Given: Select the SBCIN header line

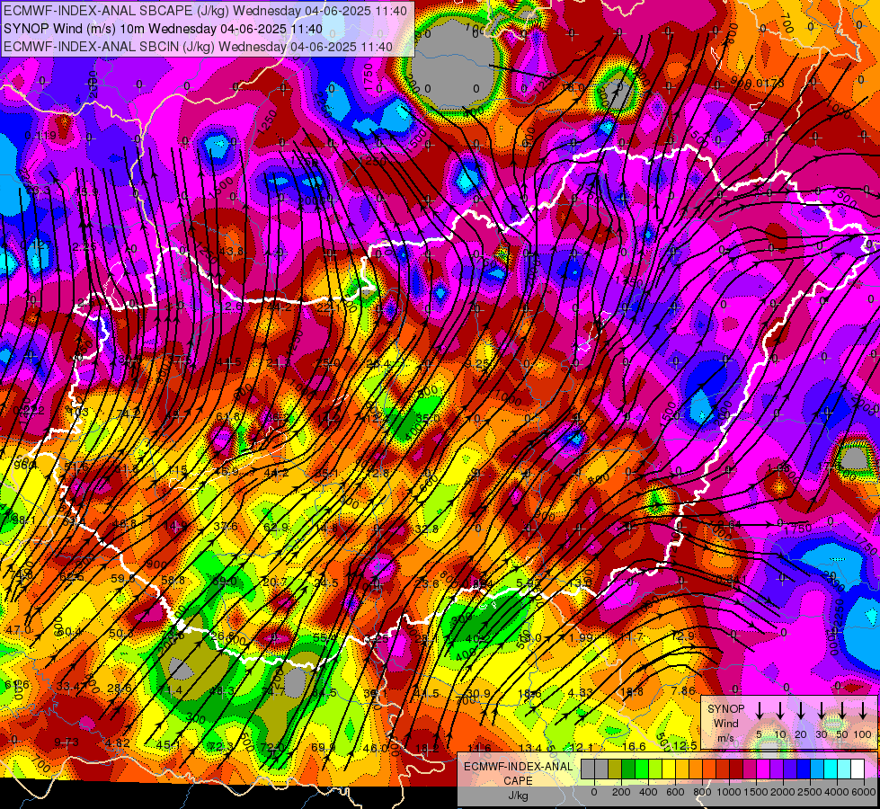Looking at the screenshot, I should 198,47.
